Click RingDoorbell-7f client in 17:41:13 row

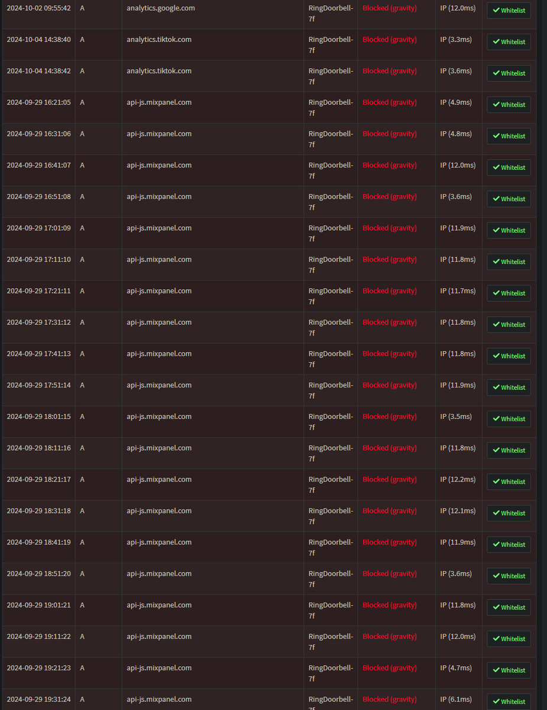(x=331, y=359)
